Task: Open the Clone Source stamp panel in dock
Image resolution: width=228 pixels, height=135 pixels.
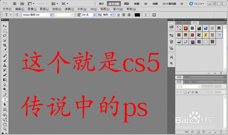Action: pyautogui.click(x=171, y=48)
